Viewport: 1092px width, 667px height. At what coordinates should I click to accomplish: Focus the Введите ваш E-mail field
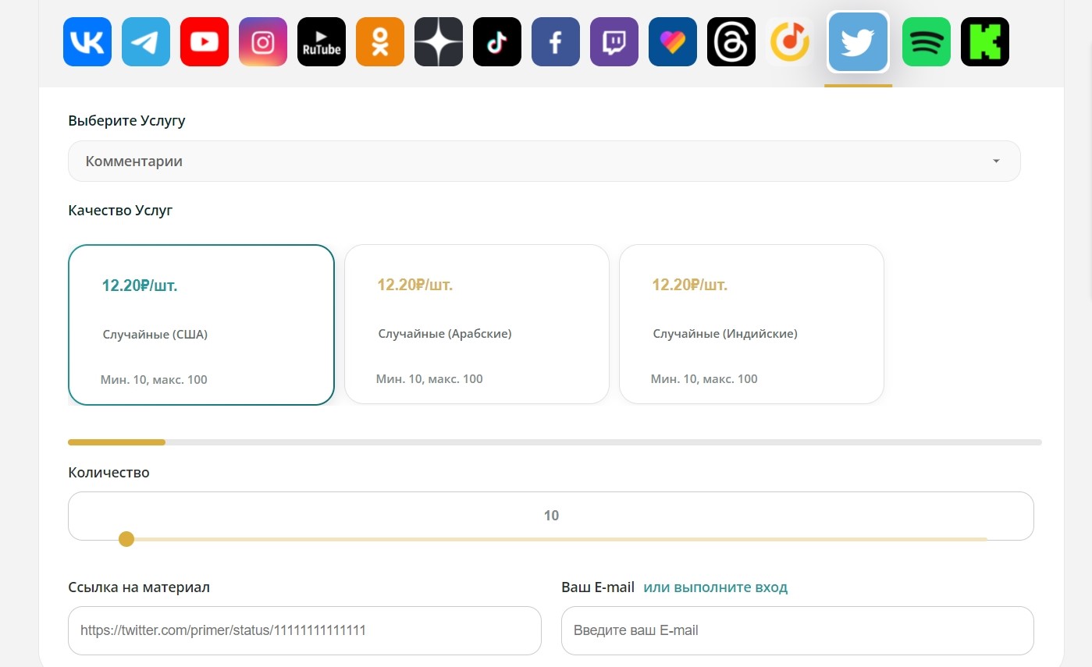798,630
